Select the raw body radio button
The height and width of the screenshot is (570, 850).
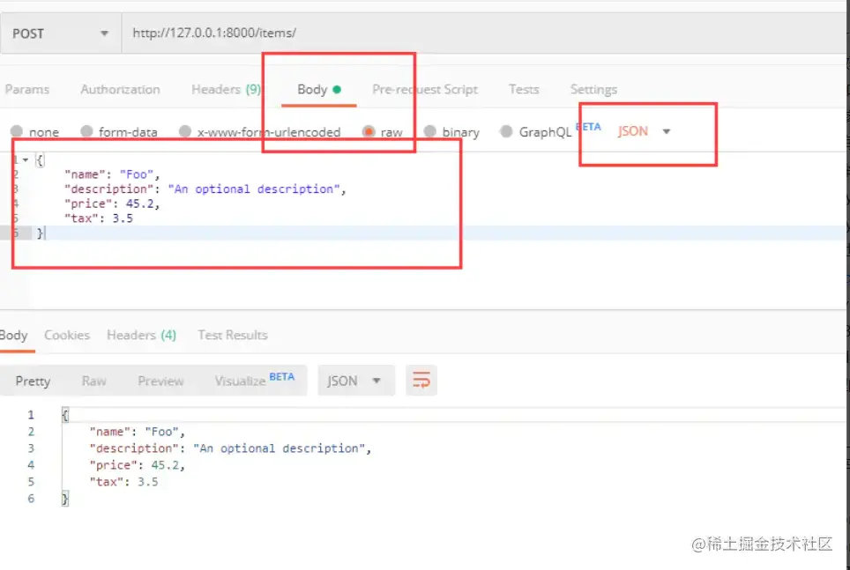pyautogui.click(x=369, y=131)
